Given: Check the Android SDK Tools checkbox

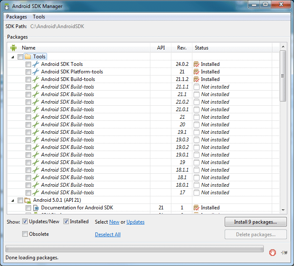Looking at the screenshot, I should click(28, 65).
